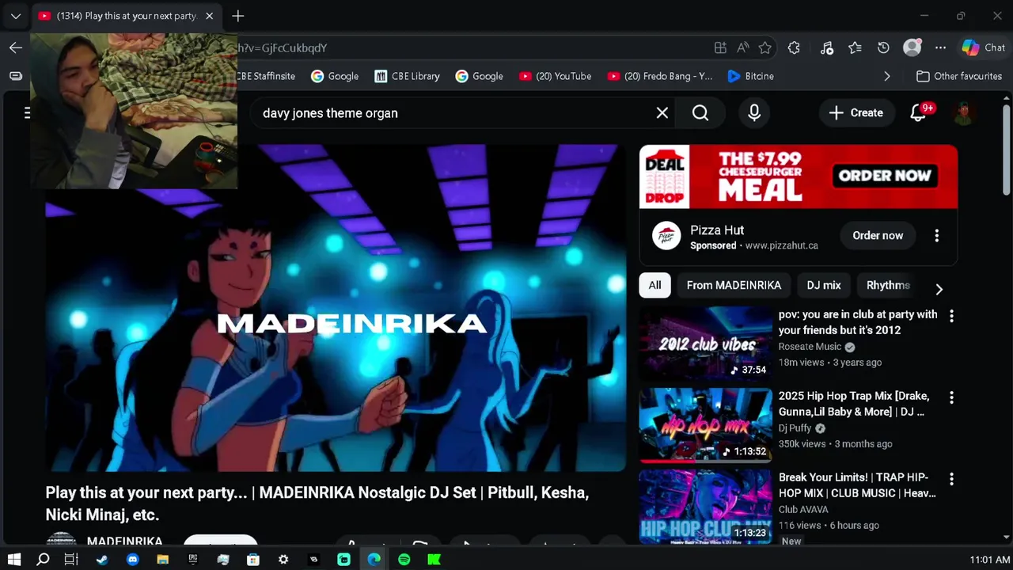This screenshot has width=1013, height=570.
Task: Click the Pizza Hut cheeseburger meal banner
Action: coord(799,177)
